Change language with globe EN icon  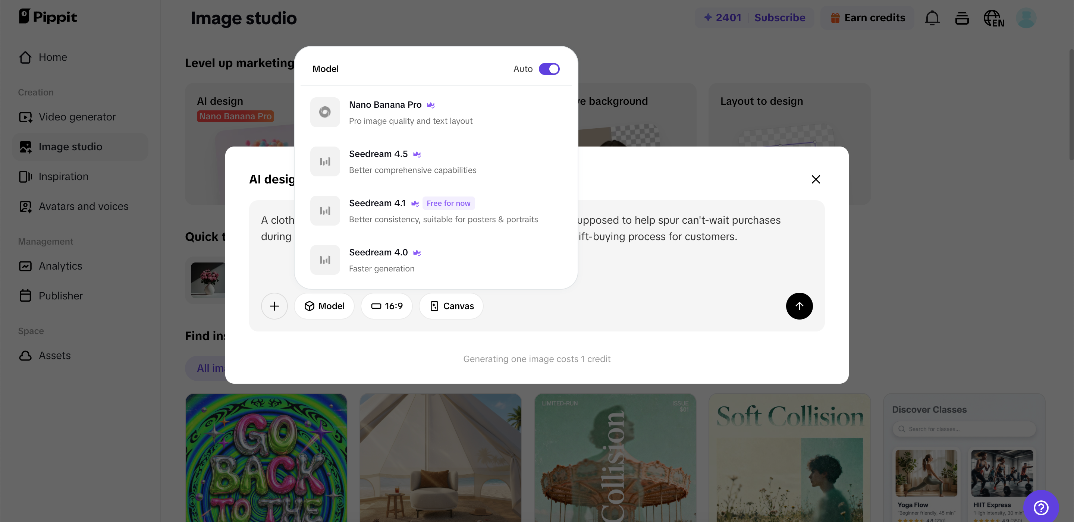click(993, 18)
